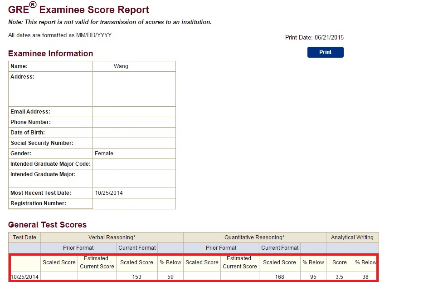
Task: Click Current Format under Quantitative Reasoning
Action: coord(280,248)
